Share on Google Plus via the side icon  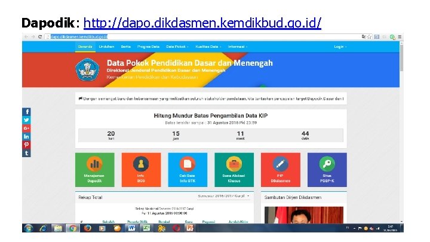[26, 128]
